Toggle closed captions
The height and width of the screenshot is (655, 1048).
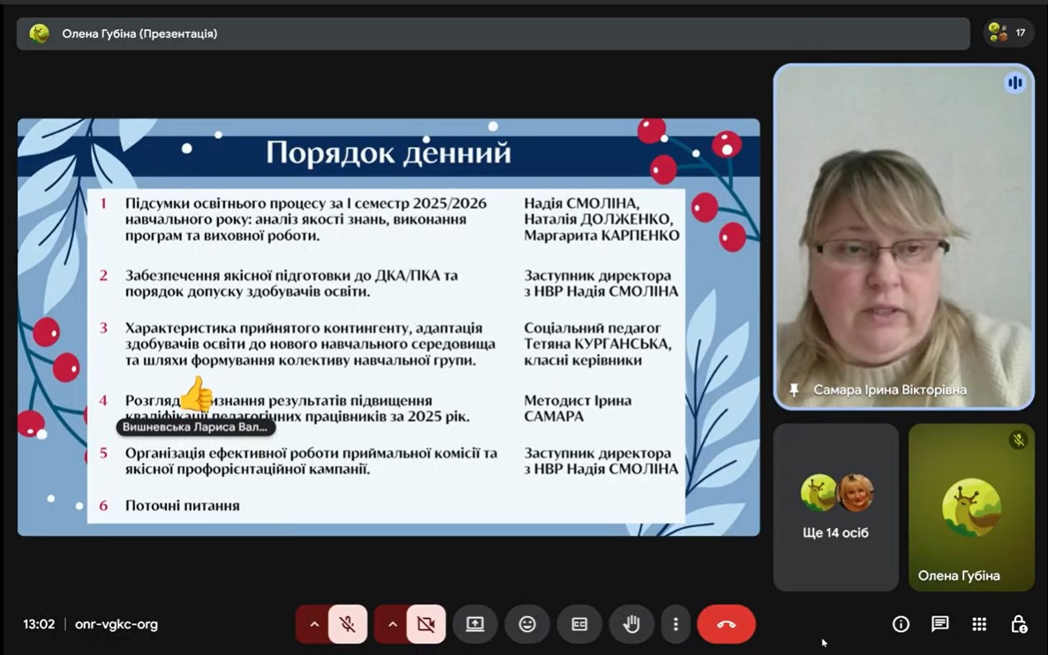point(579,624)
